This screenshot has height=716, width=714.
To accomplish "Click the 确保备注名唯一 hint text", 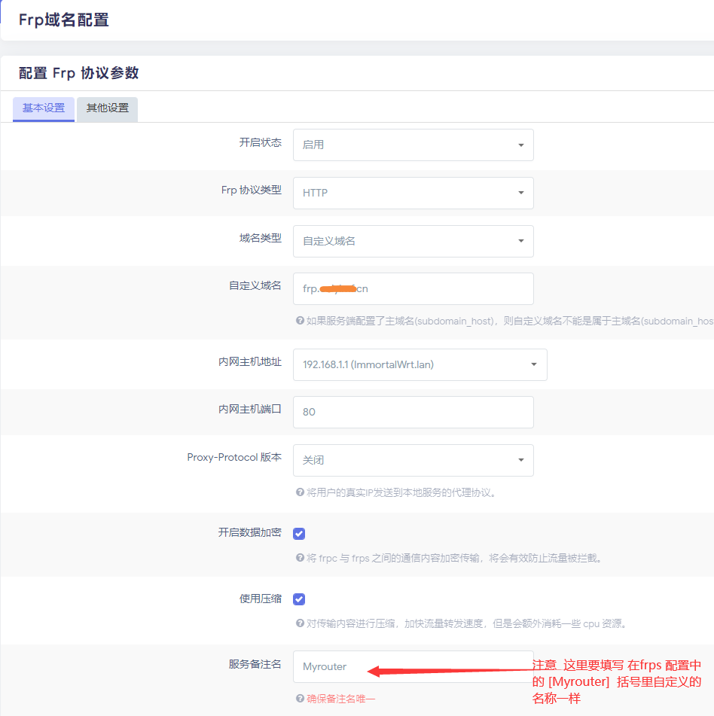I will [x=340, y=699].
